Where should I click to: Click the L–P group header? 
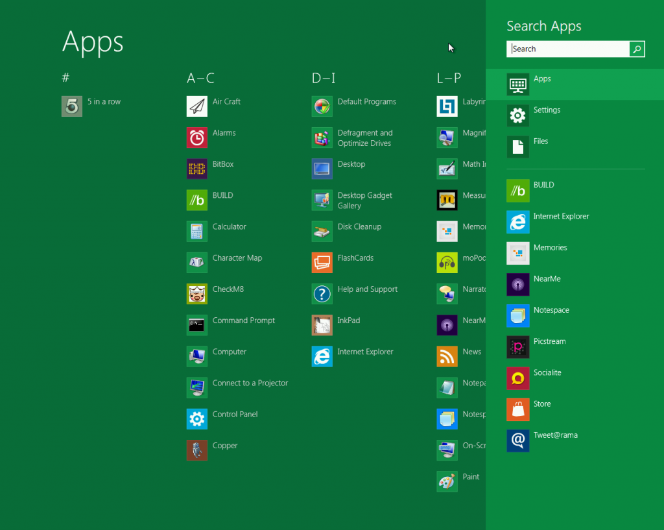(449, 78)
